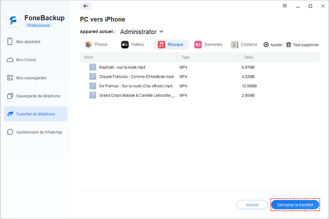Select Claude Francois - Comme D'Habitude.mp4
This screenshot has width=329, height=219.
tap(137, 76)
